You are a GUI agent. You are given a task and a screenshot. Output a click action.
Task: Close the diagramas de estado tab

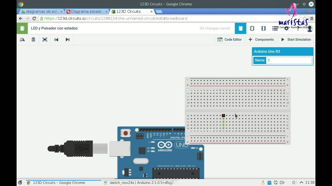point(61,11)
